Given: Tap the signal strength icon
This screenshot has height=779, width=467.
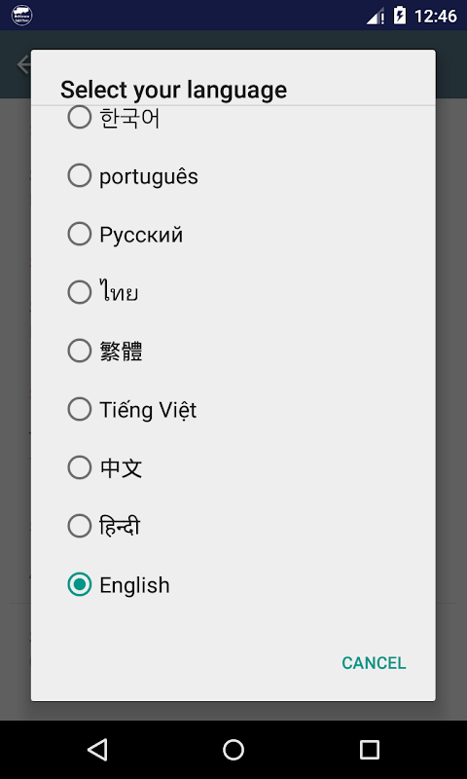Looking at the screenshot, I should point(376,17).
